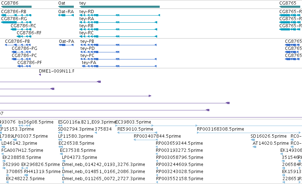Open the Dmel_neb_014851_0166_2086.3prime label
This screenshot has height=184, width=302.
(x=104, y=172)
